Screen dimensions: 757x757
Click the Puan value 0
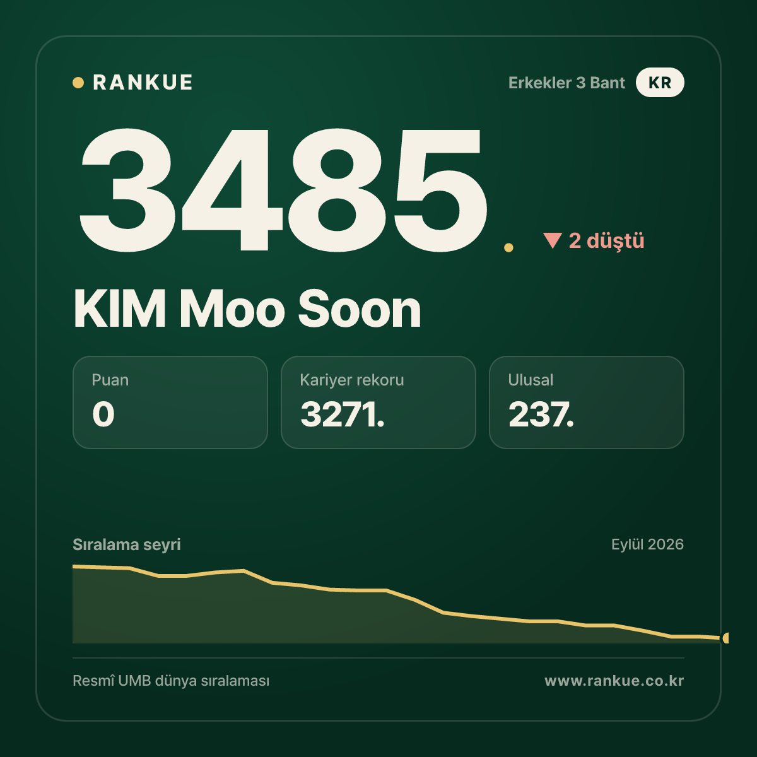pyautogui.click(x=103, y=414)
